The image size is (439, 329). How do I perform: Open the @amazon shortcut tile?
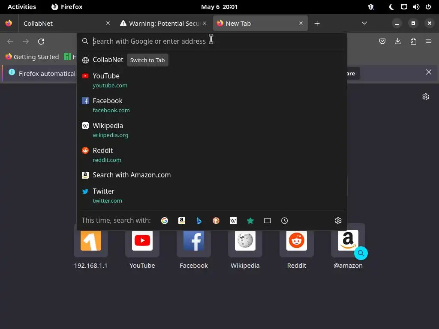(x=348, y=246)
